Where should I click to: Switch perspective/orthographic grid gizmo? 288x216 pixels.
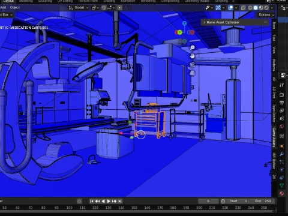[192, 73]
